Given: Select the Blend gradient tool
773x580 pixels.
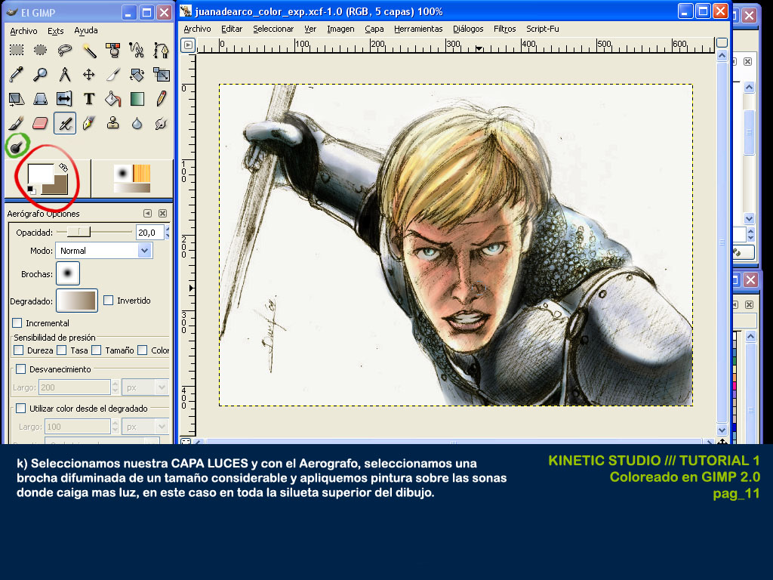Looking at the screenshot, I should 137,99.
